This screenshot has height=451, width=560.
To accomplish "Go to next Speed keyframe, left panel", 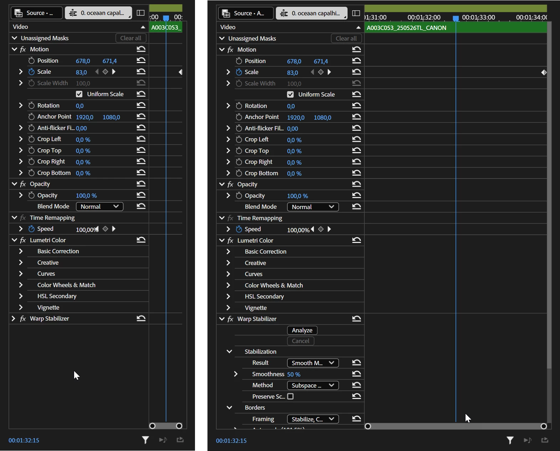I will [x=114, y=229].
